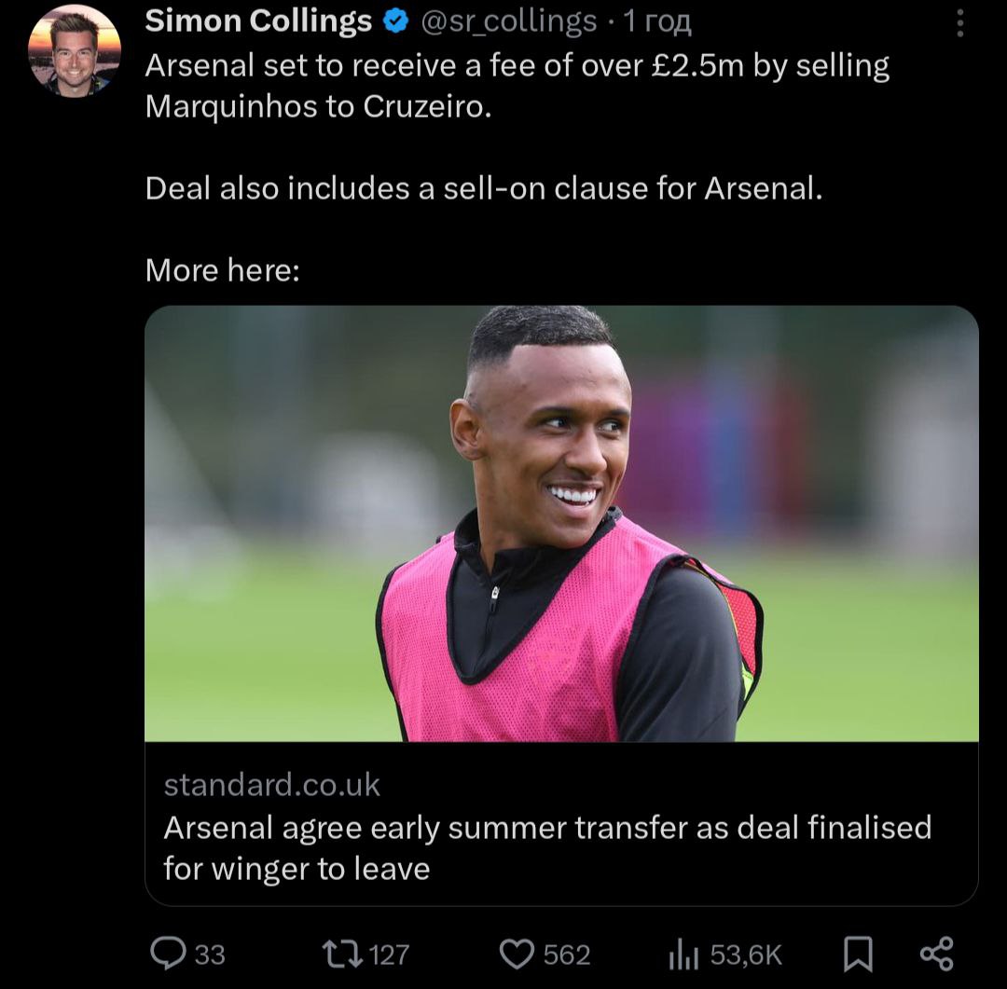Open the three-dot more options menu
This screenshot has width=1007, height=989.
click(x=960, y=22)
